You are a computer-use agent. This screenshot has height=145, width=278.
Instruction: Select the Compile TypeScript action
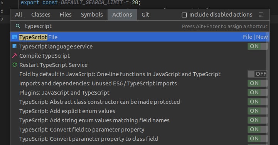click(x=140, y=56)
